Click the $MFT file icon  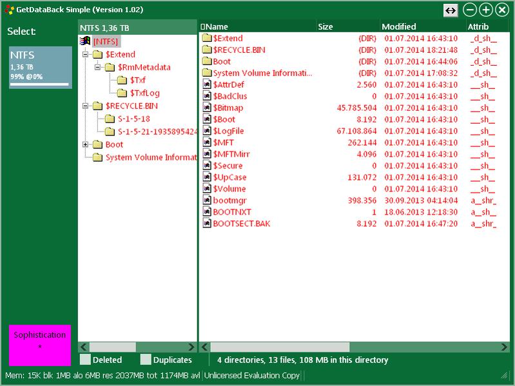[x=207, y=142]
